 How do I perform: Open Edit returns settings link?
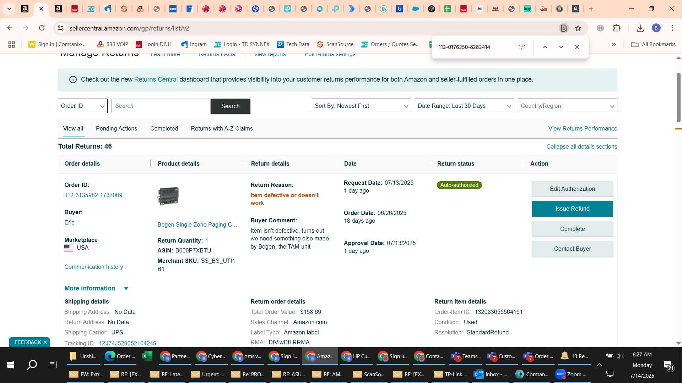330,54
